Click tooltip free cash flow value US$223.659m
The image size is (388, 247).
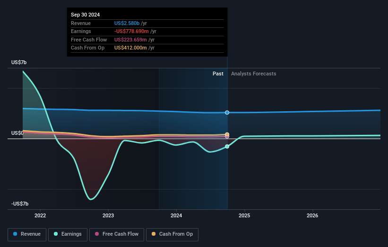130,40
